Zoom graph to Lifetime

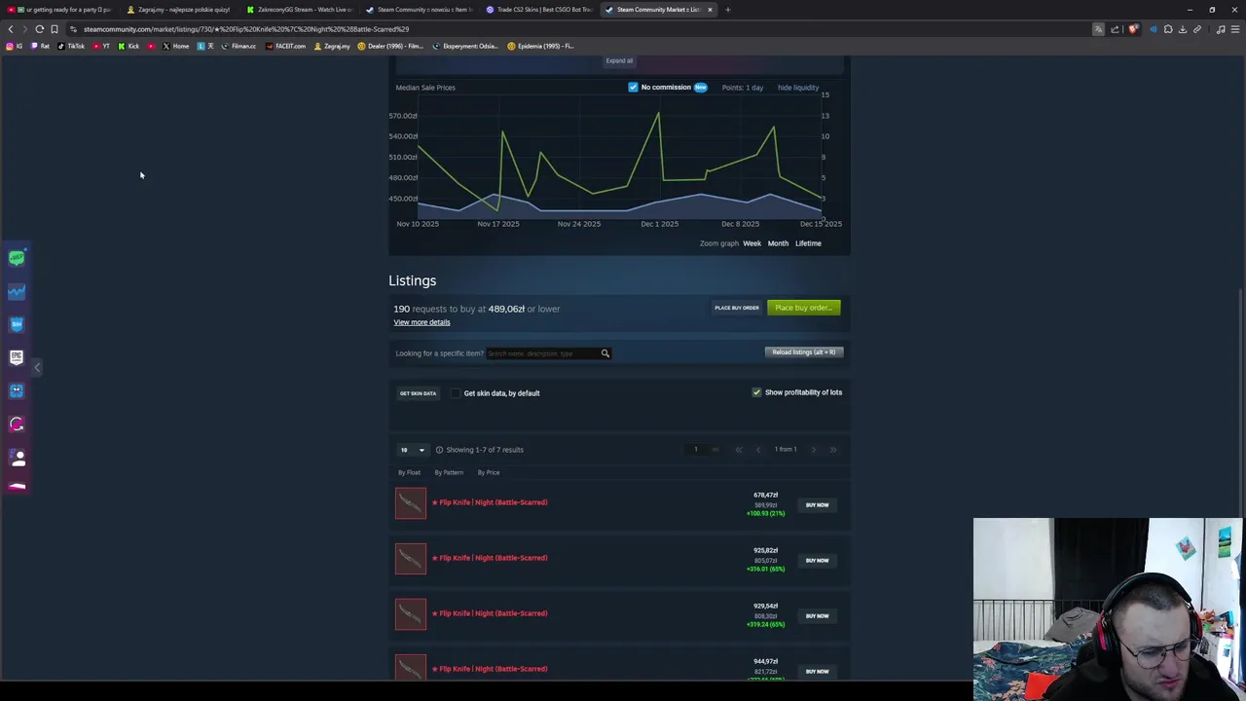point(808,243)
